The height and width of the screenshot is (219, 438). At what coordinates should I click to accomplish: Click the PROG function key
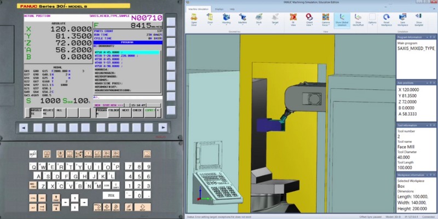point(70,154)
